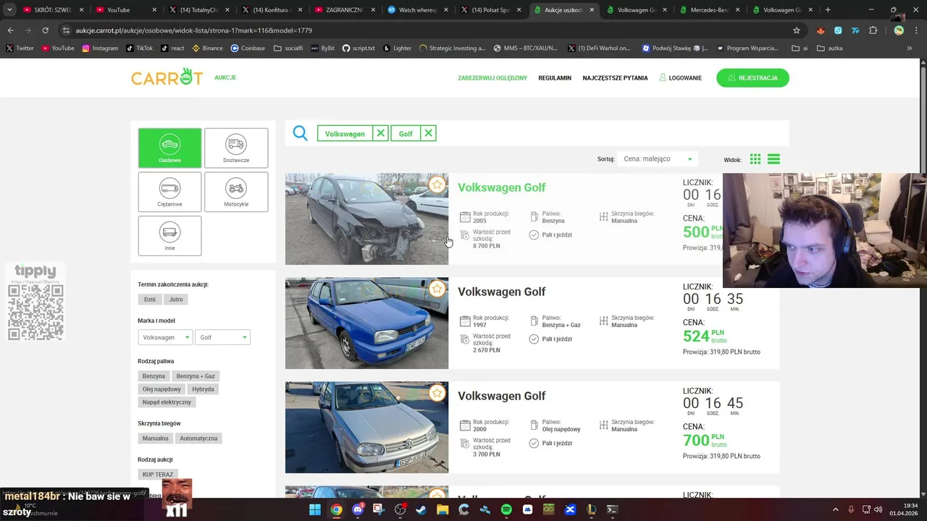Open the Regulamin page
Viewport: 927px width, 521px height.
(555, 78)
